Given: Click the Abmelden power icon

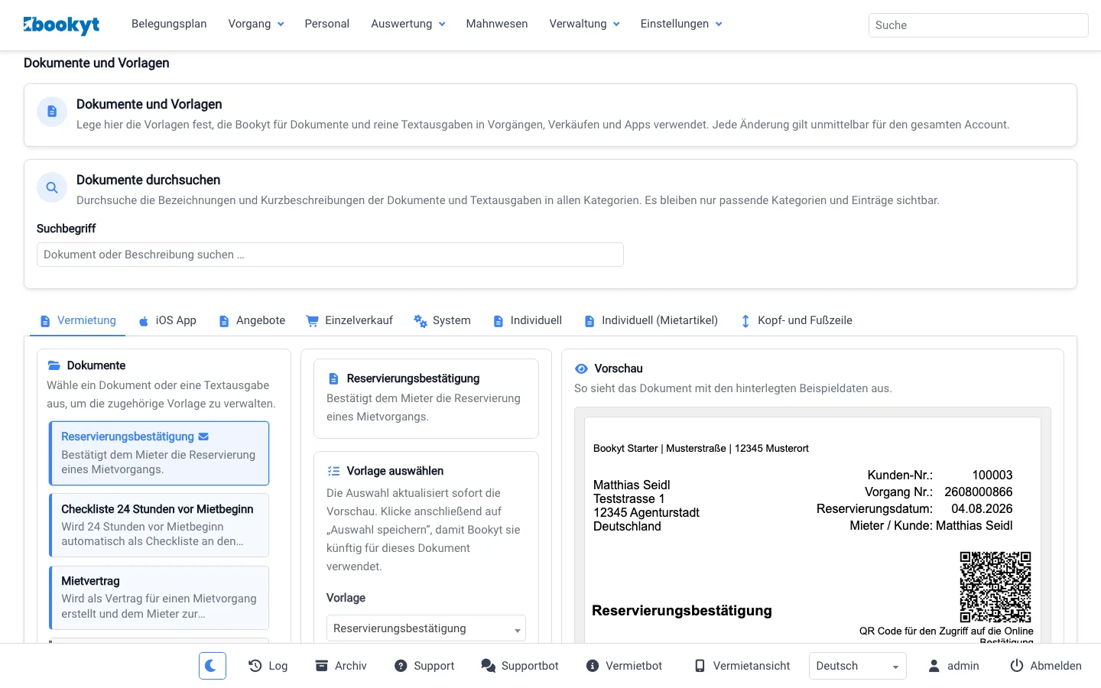Looking at the screenshot, I should tap(1017, 666).
